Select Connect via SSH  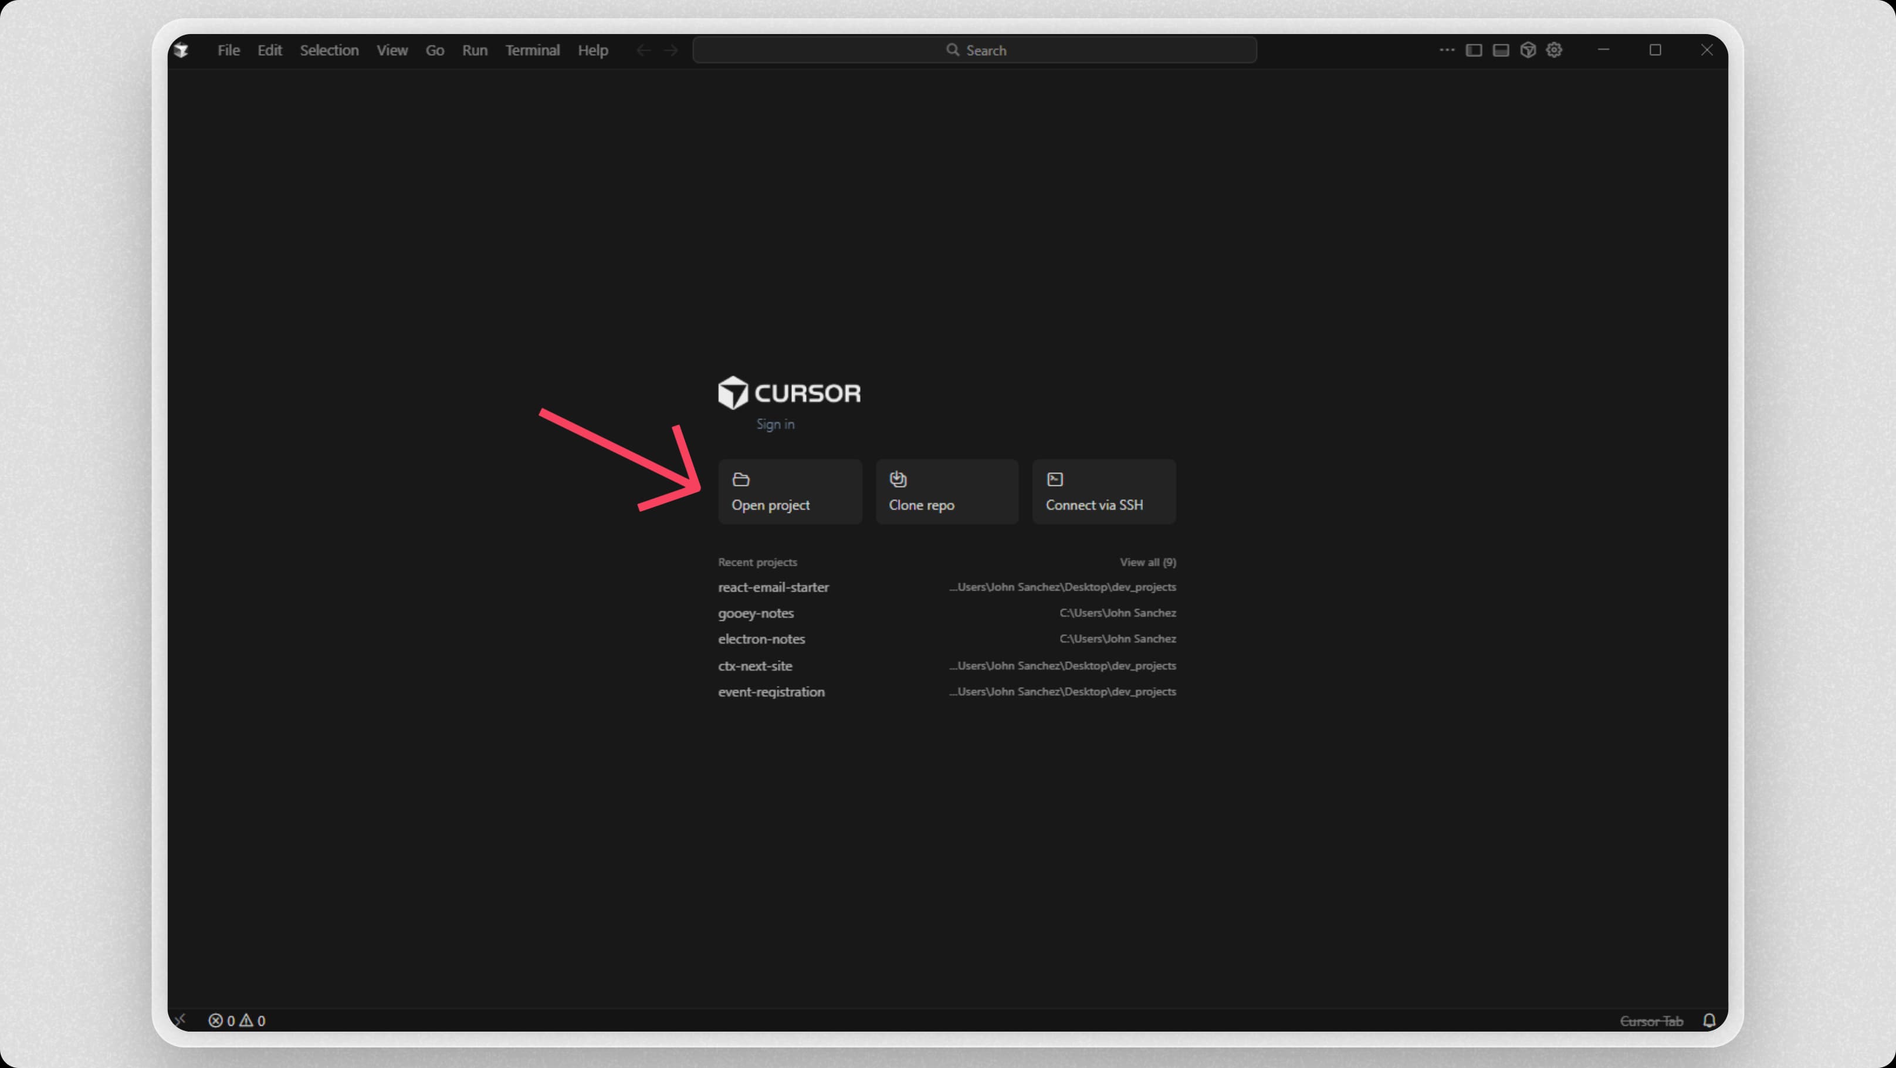[1103, 492]
